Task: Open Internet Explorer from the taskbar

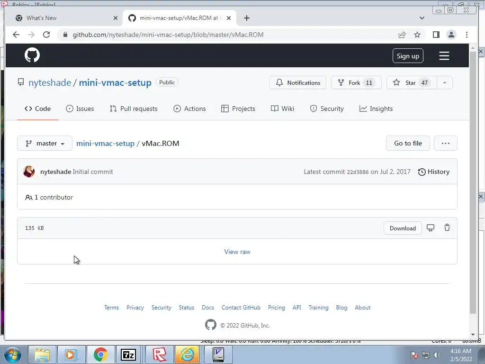Action: pos(188,355)
